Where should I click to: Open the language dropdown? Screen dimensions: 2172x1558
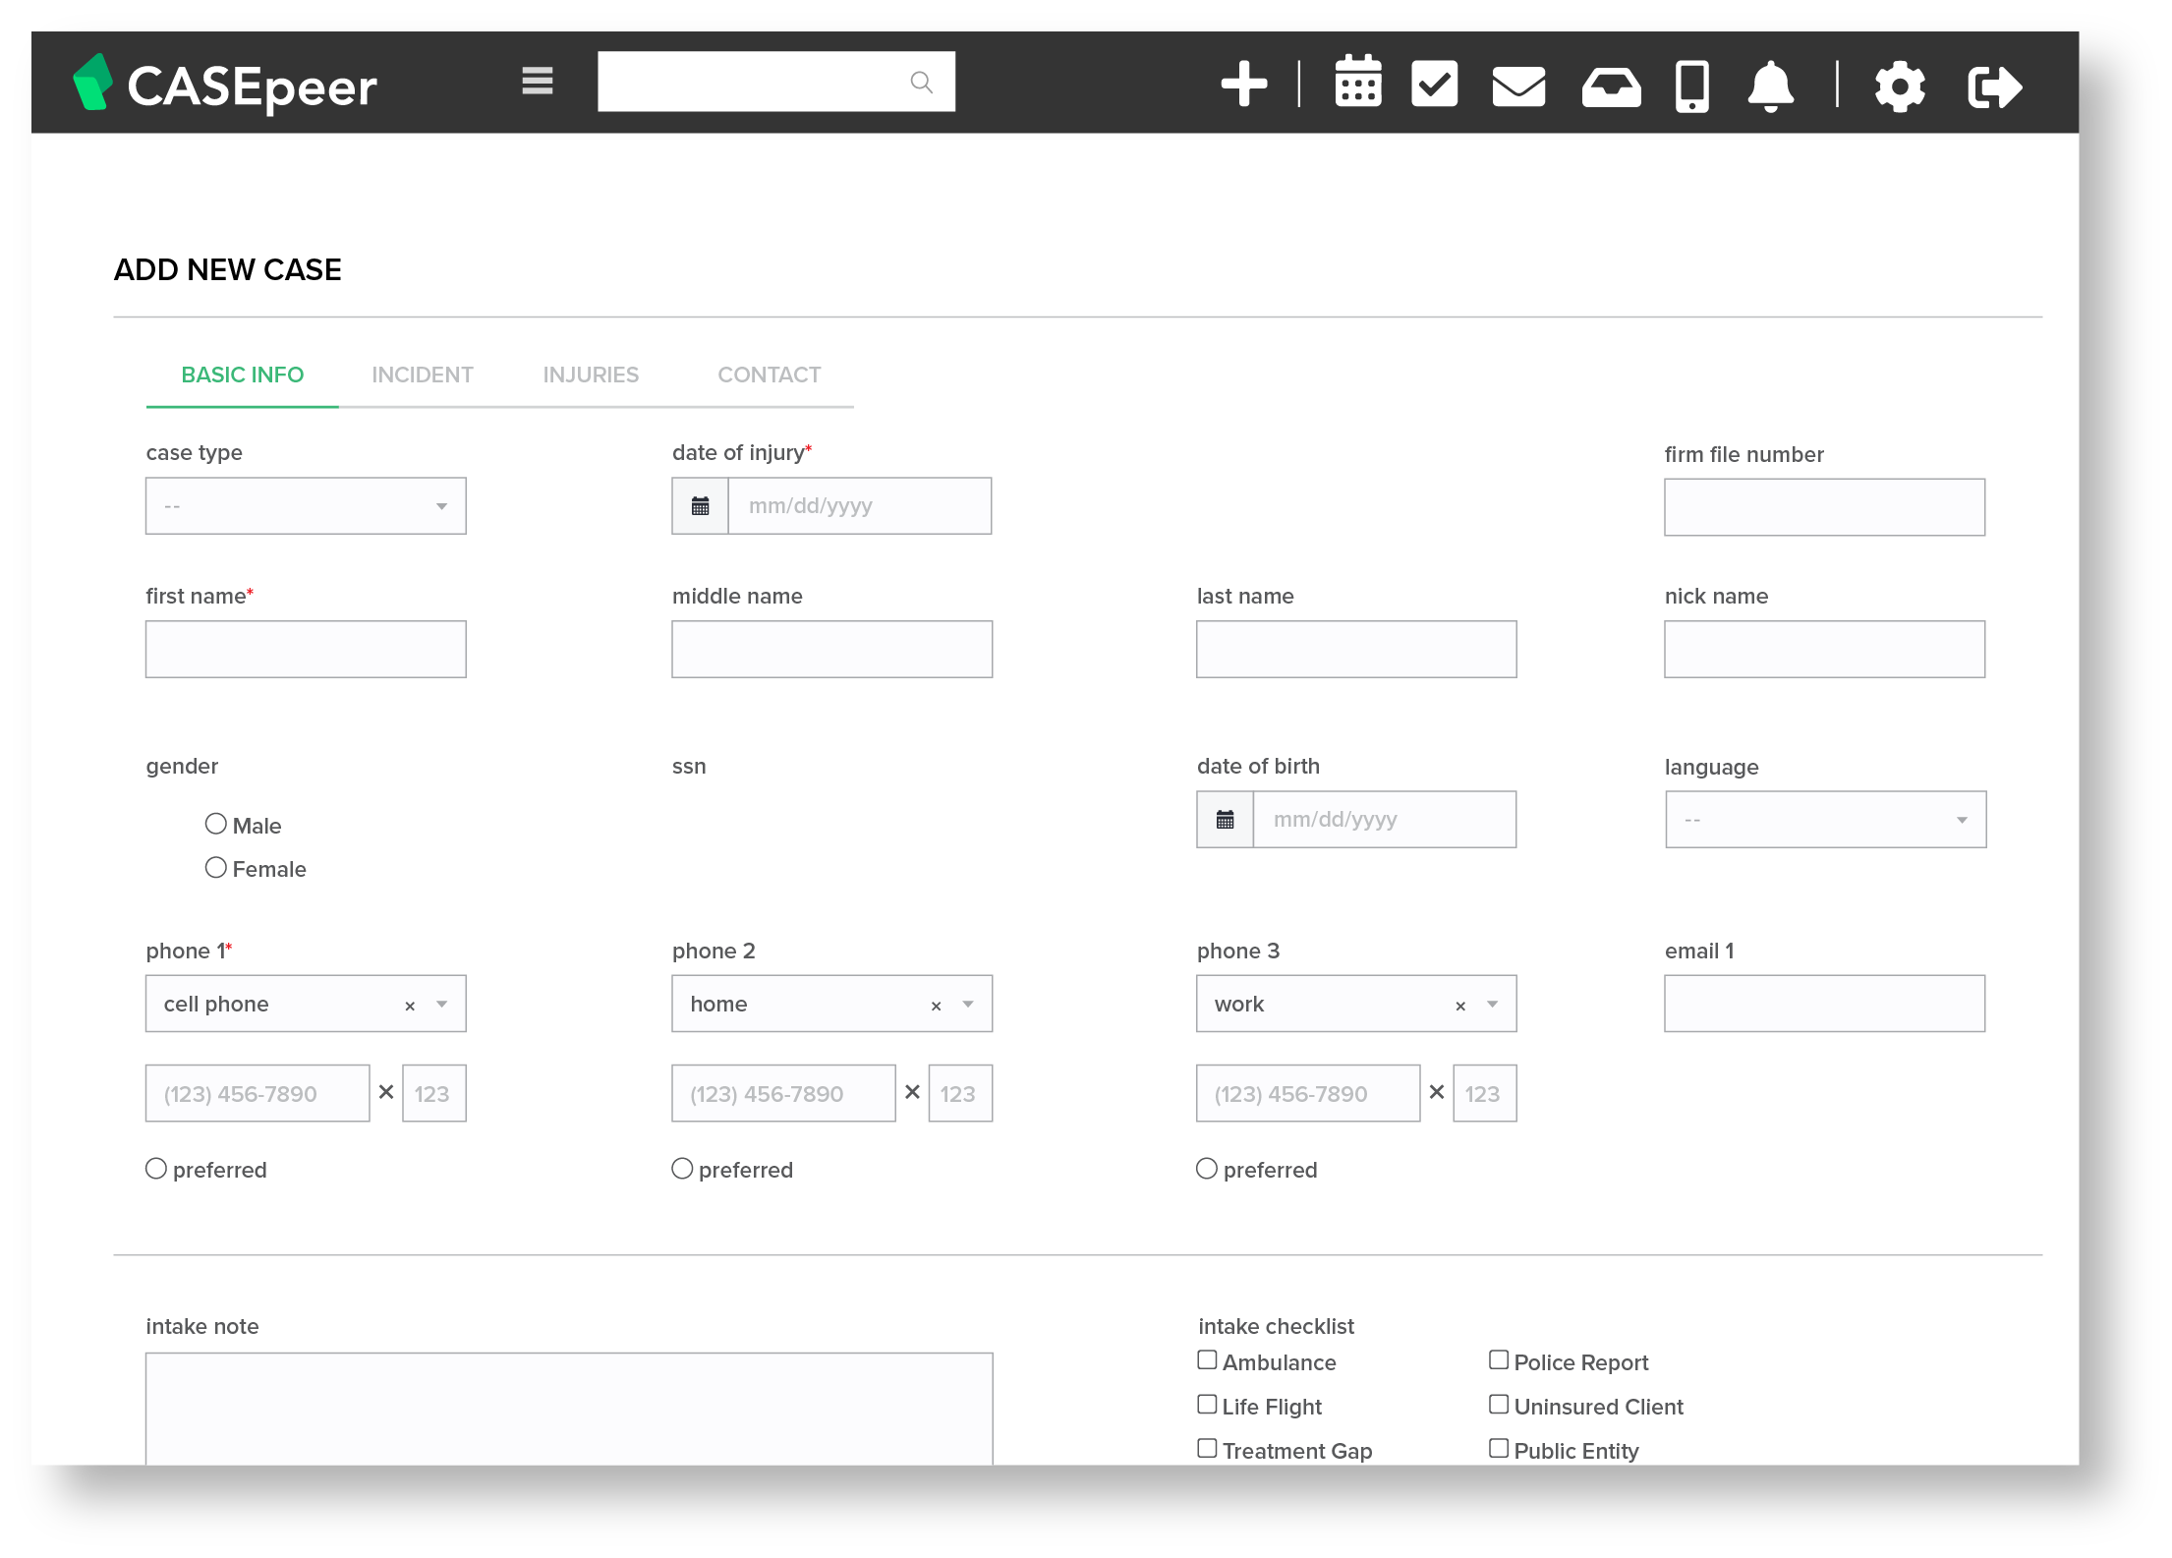coord(1825,820)
